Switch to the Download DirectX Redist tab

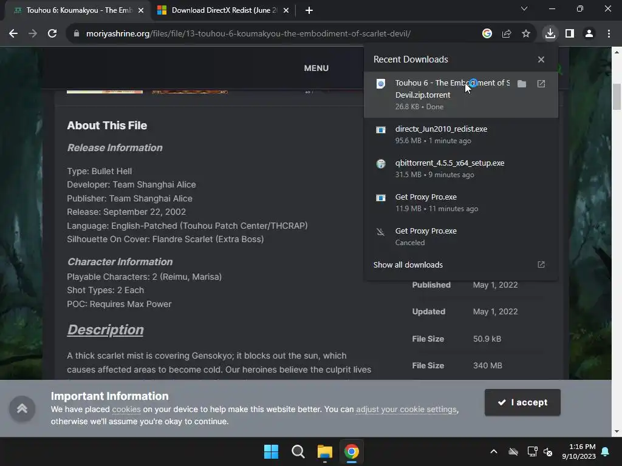tap(224, 10)
